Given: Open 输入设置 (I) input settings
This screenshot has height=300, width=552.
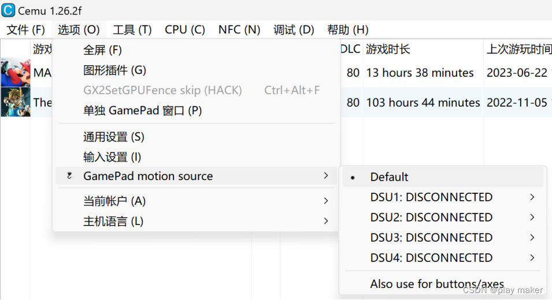Looking at the screenshot, I should [196, 157].
